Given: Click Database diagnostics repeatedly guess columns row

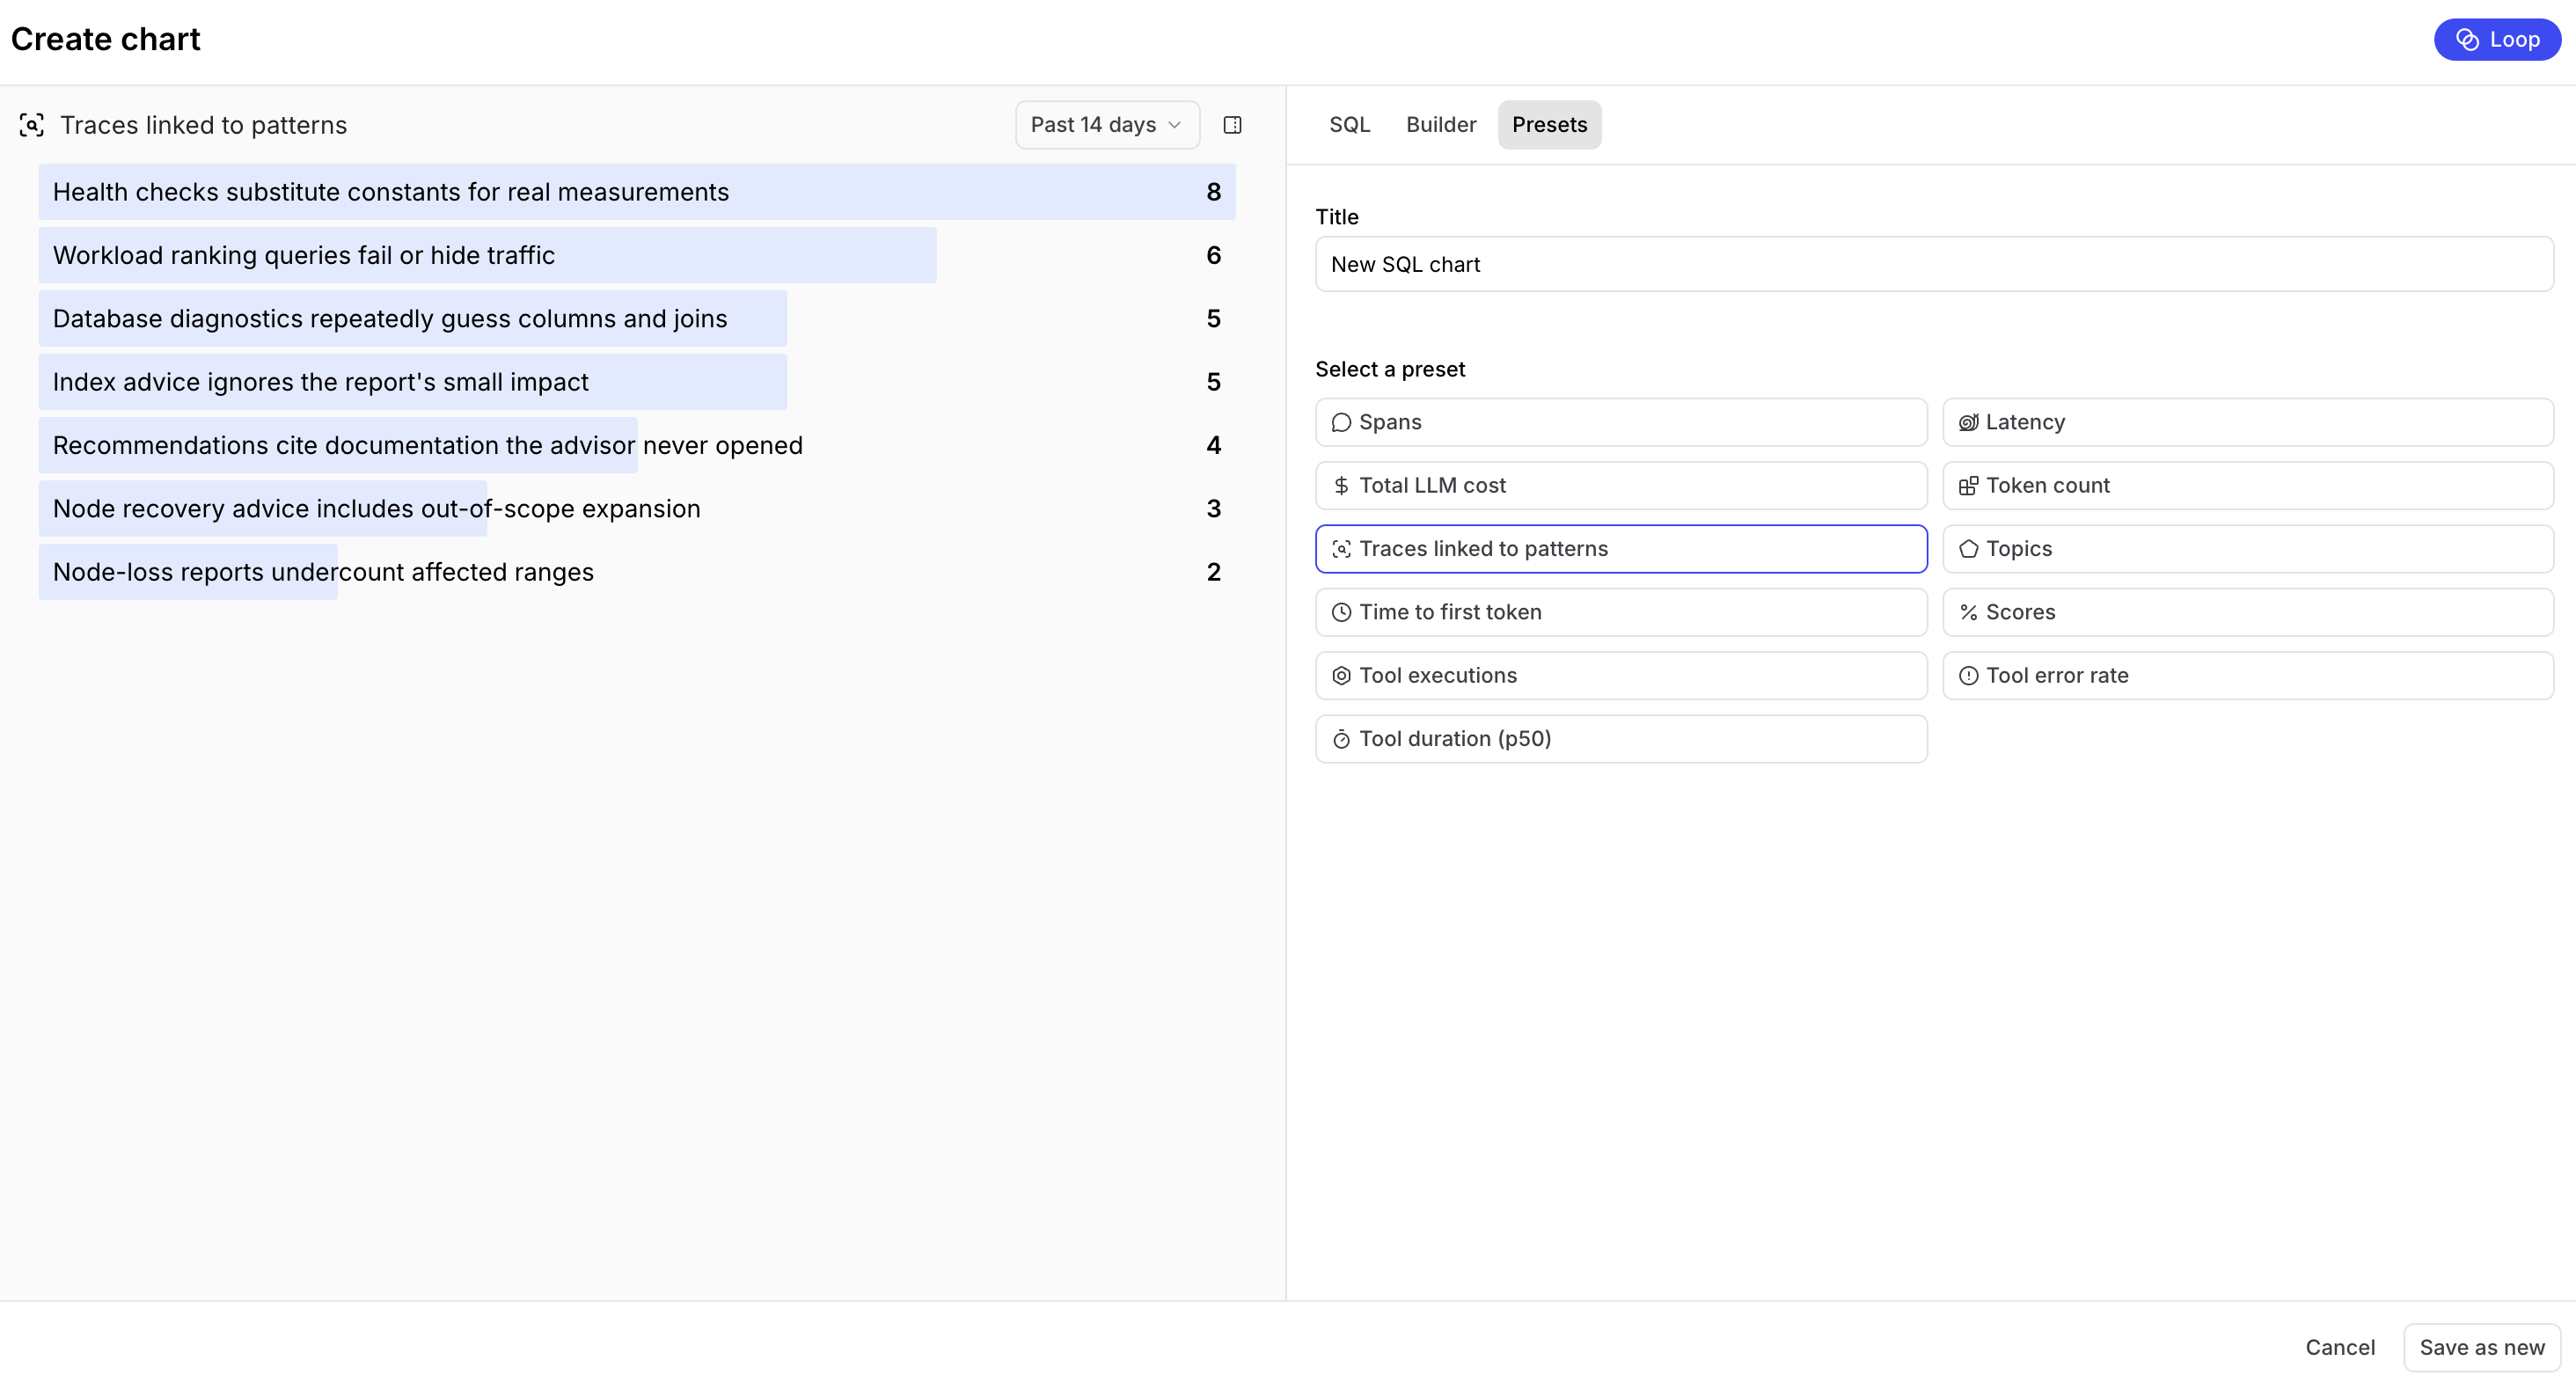Looking at the screenshot, I should click(636, 318).
